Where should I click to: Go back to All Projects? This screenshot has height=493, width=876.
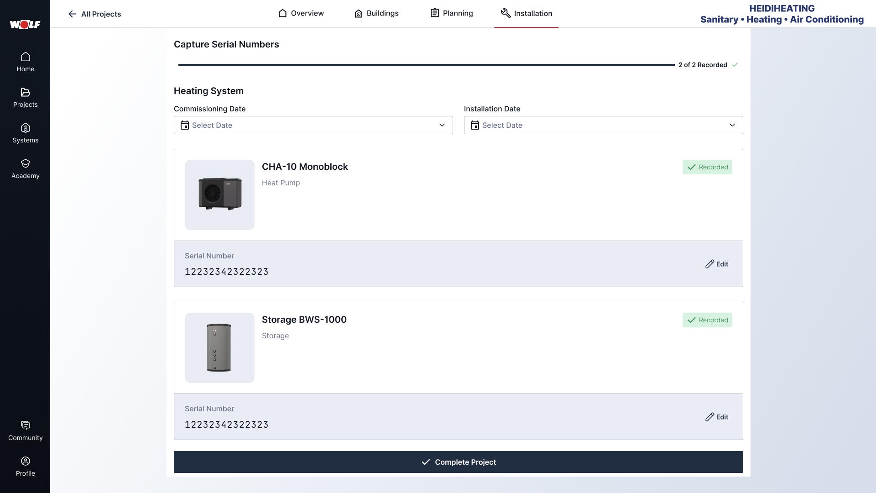tap(94, 14)
